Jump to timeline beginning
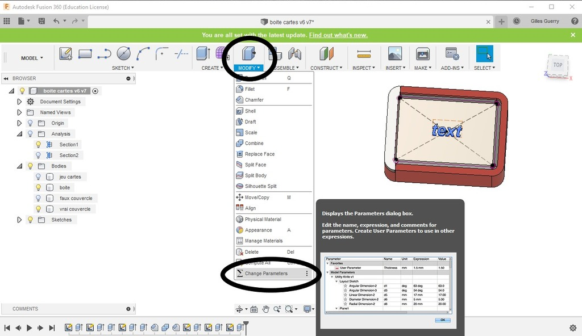Screen dimensions: 582x336 [7, 328]
